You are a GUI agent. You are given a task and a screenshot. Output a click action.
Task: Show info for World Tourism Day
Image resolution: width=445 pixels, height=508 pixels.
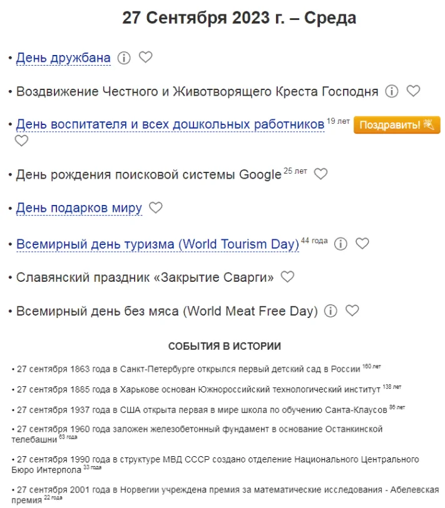pyautogui.click(x=340, y=244)
